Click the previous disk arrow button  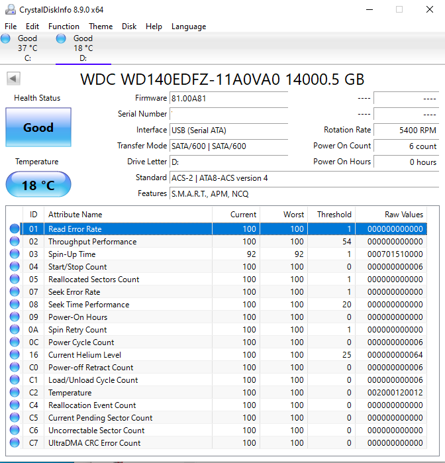coord(13,79)
